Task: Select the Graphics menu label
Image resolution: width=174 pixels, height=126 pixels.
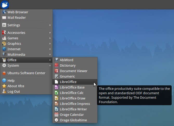Action: 14,44
